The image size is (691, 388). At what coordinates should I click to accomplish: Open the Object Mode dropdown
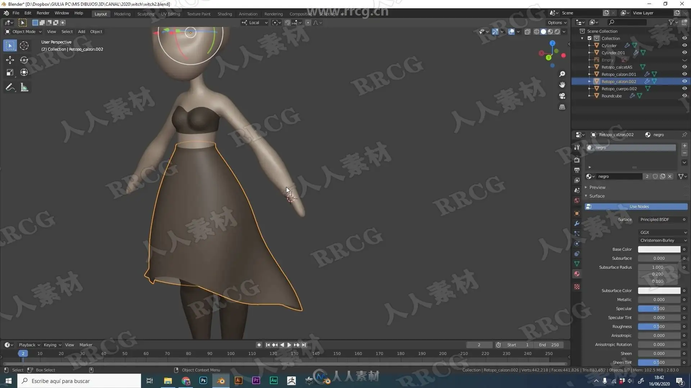coord(24,32)
